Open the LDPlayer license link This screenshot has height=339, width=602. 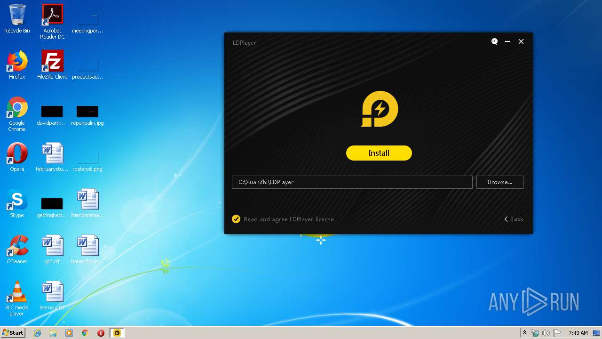pos(325,219)
